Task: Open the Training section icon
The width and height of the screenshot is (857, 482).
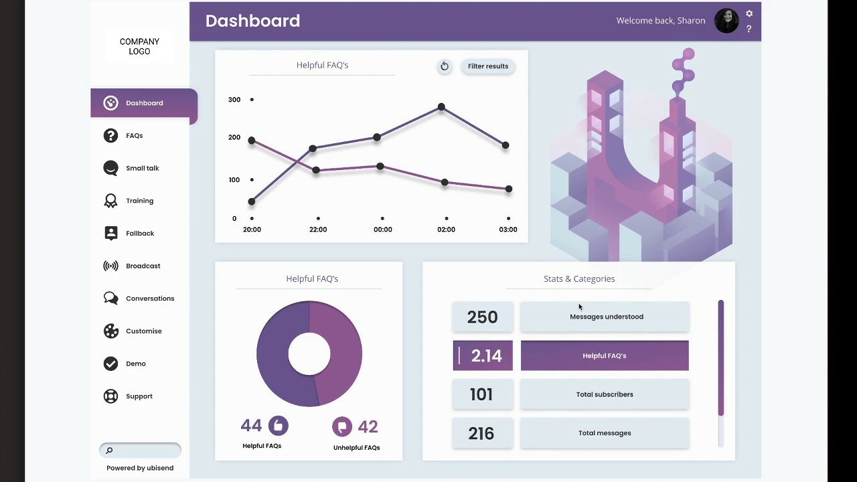Action: click(x=110, y=200)
